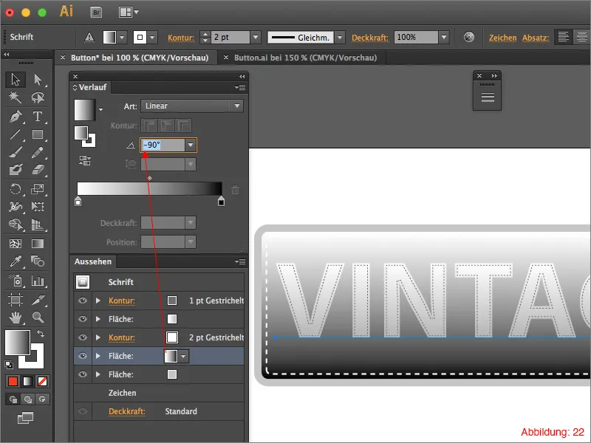Image resolution: width=591 pixels, height=443 pixels.
Task: Toggle visibility of Kontur 2 pt Gestrichelt row
Action: (x=83, y=337)
